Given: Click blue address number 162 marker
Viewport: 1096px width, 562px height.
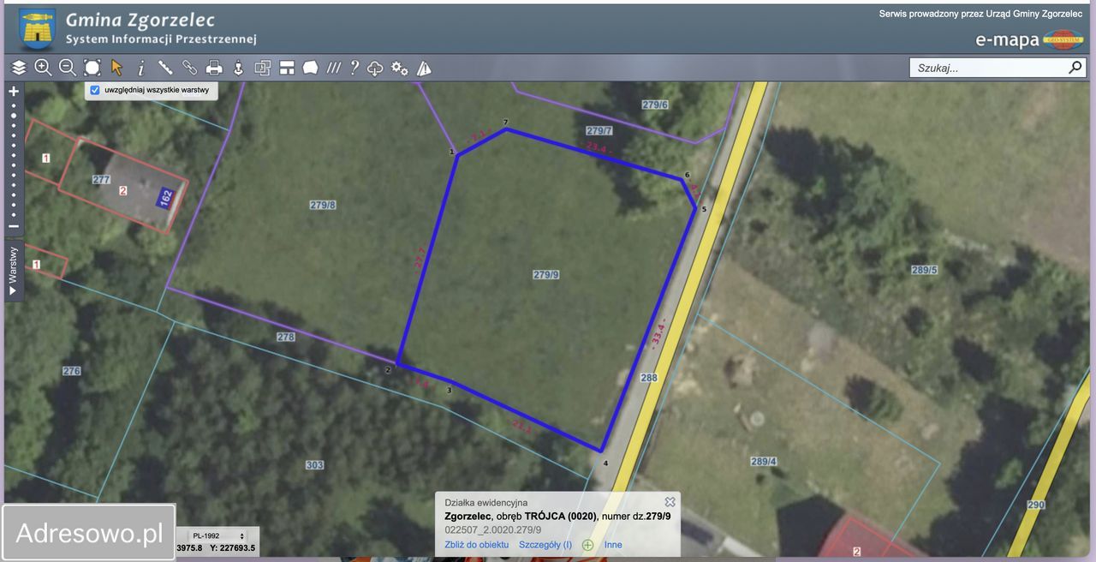Looking at the screenshot, I should 166,197.
